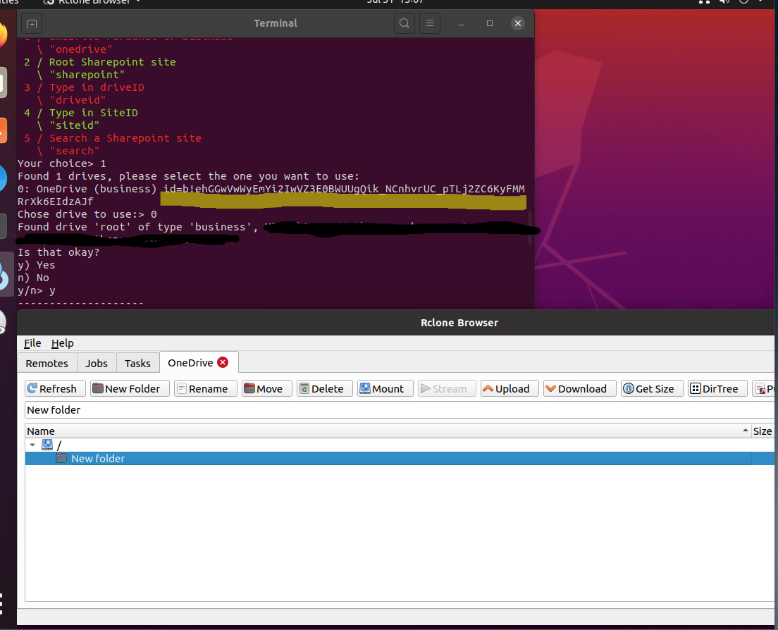Image resolution: width=778 pixels, height=630 pixels.
Task: Click the Delete toolbar button
Action: point(324,388)
